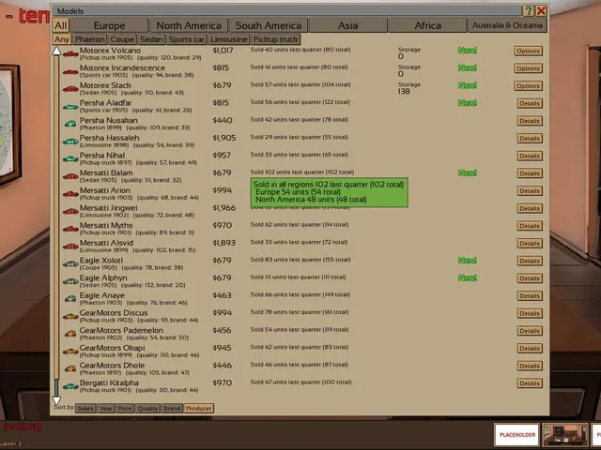Click the Mersatti Arion truck icon
Viewport: 601px width, 450px height.
pyautogui.click(x=70, y=194)
